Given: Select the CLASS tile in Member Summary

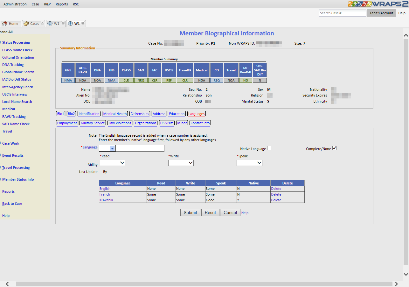Looking at the screenshot, I should pos(126,70).
